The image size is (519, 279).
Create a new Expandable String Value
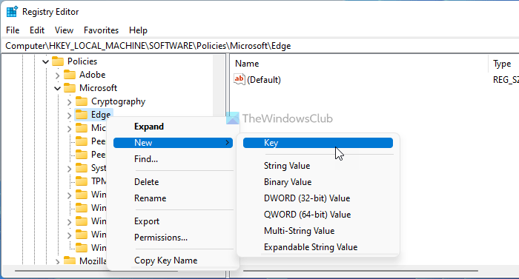318,247
